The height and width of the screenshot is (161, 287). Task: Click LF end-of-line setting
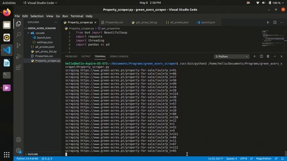click(x=252, y=159)
